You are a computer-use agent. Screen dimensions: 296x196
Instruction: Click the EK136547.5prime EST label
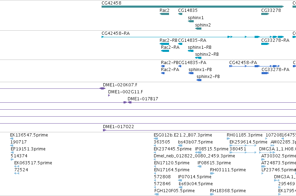[29, 135]
